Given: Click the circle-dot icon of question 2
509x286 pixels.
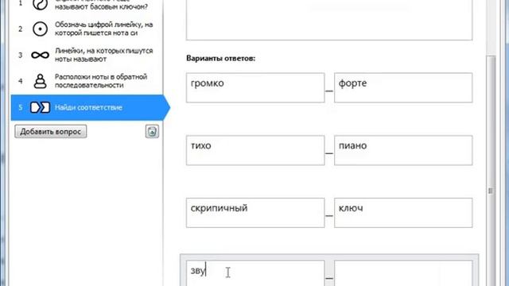Looking at the screenshot, I should pyautogui.click(x=41, y=29).
